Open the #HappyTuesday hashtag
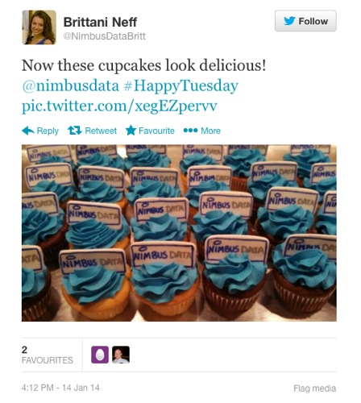Viewport: 361px width, 403px height. coord(181,86)
